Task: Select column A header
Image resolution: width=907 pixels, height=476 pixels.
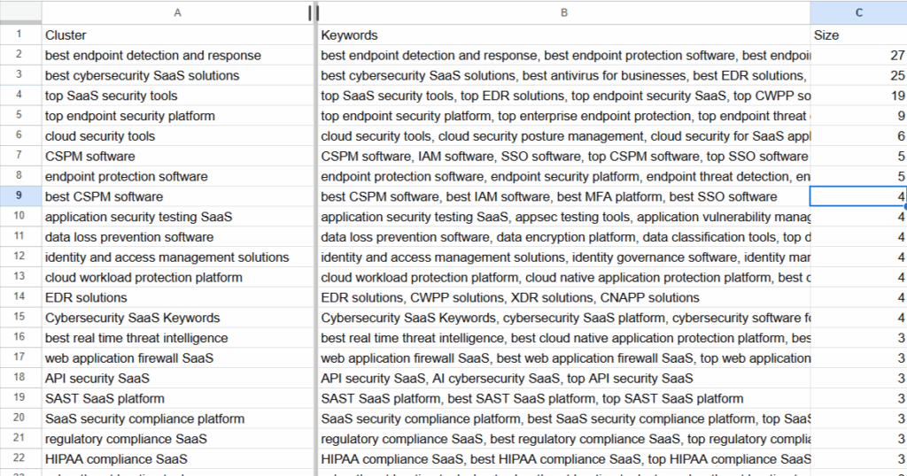Action: tap(177, 12)
